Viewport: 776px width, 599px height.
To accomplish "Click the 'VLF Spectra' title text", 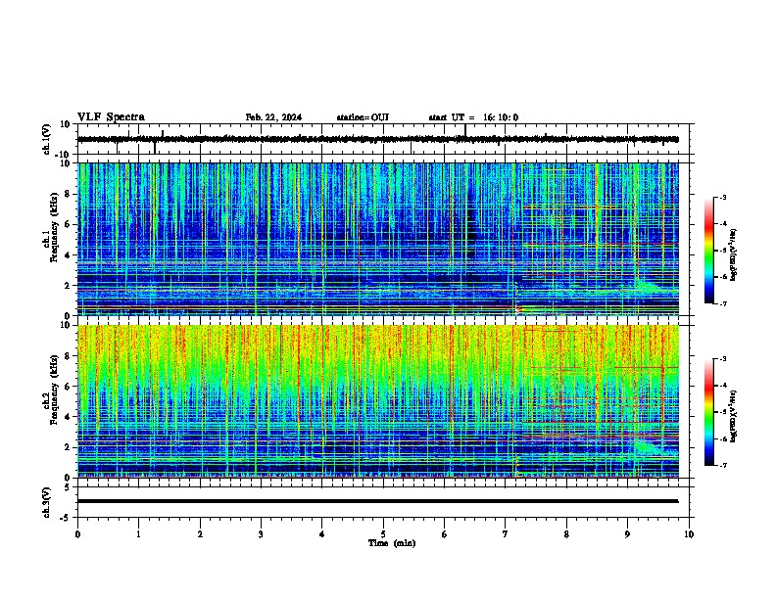I will pyautogui.click(x=111, y=117).
